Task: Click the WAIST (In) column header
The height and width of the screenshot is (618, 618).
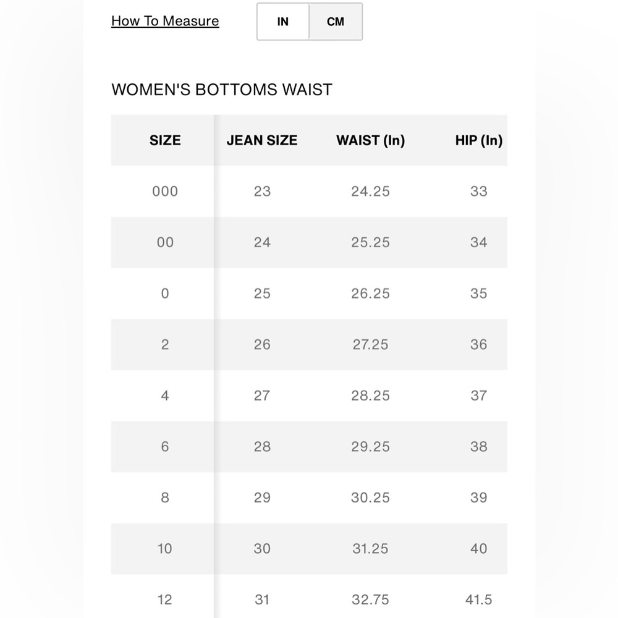Action: tap(370, 140)
